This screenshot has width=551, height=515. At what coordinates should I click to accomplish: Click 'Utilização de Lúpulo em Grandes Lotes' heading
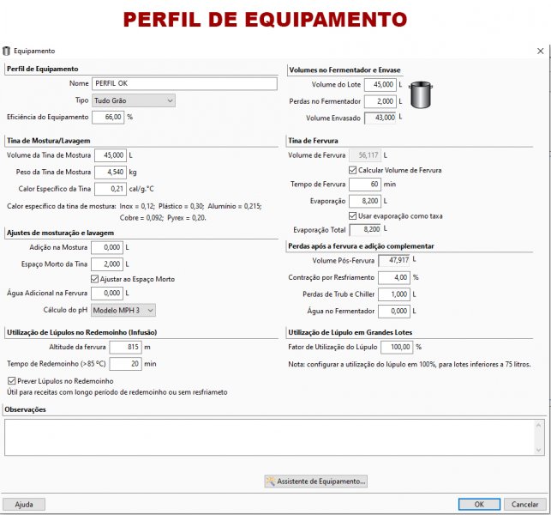[350, 332]
